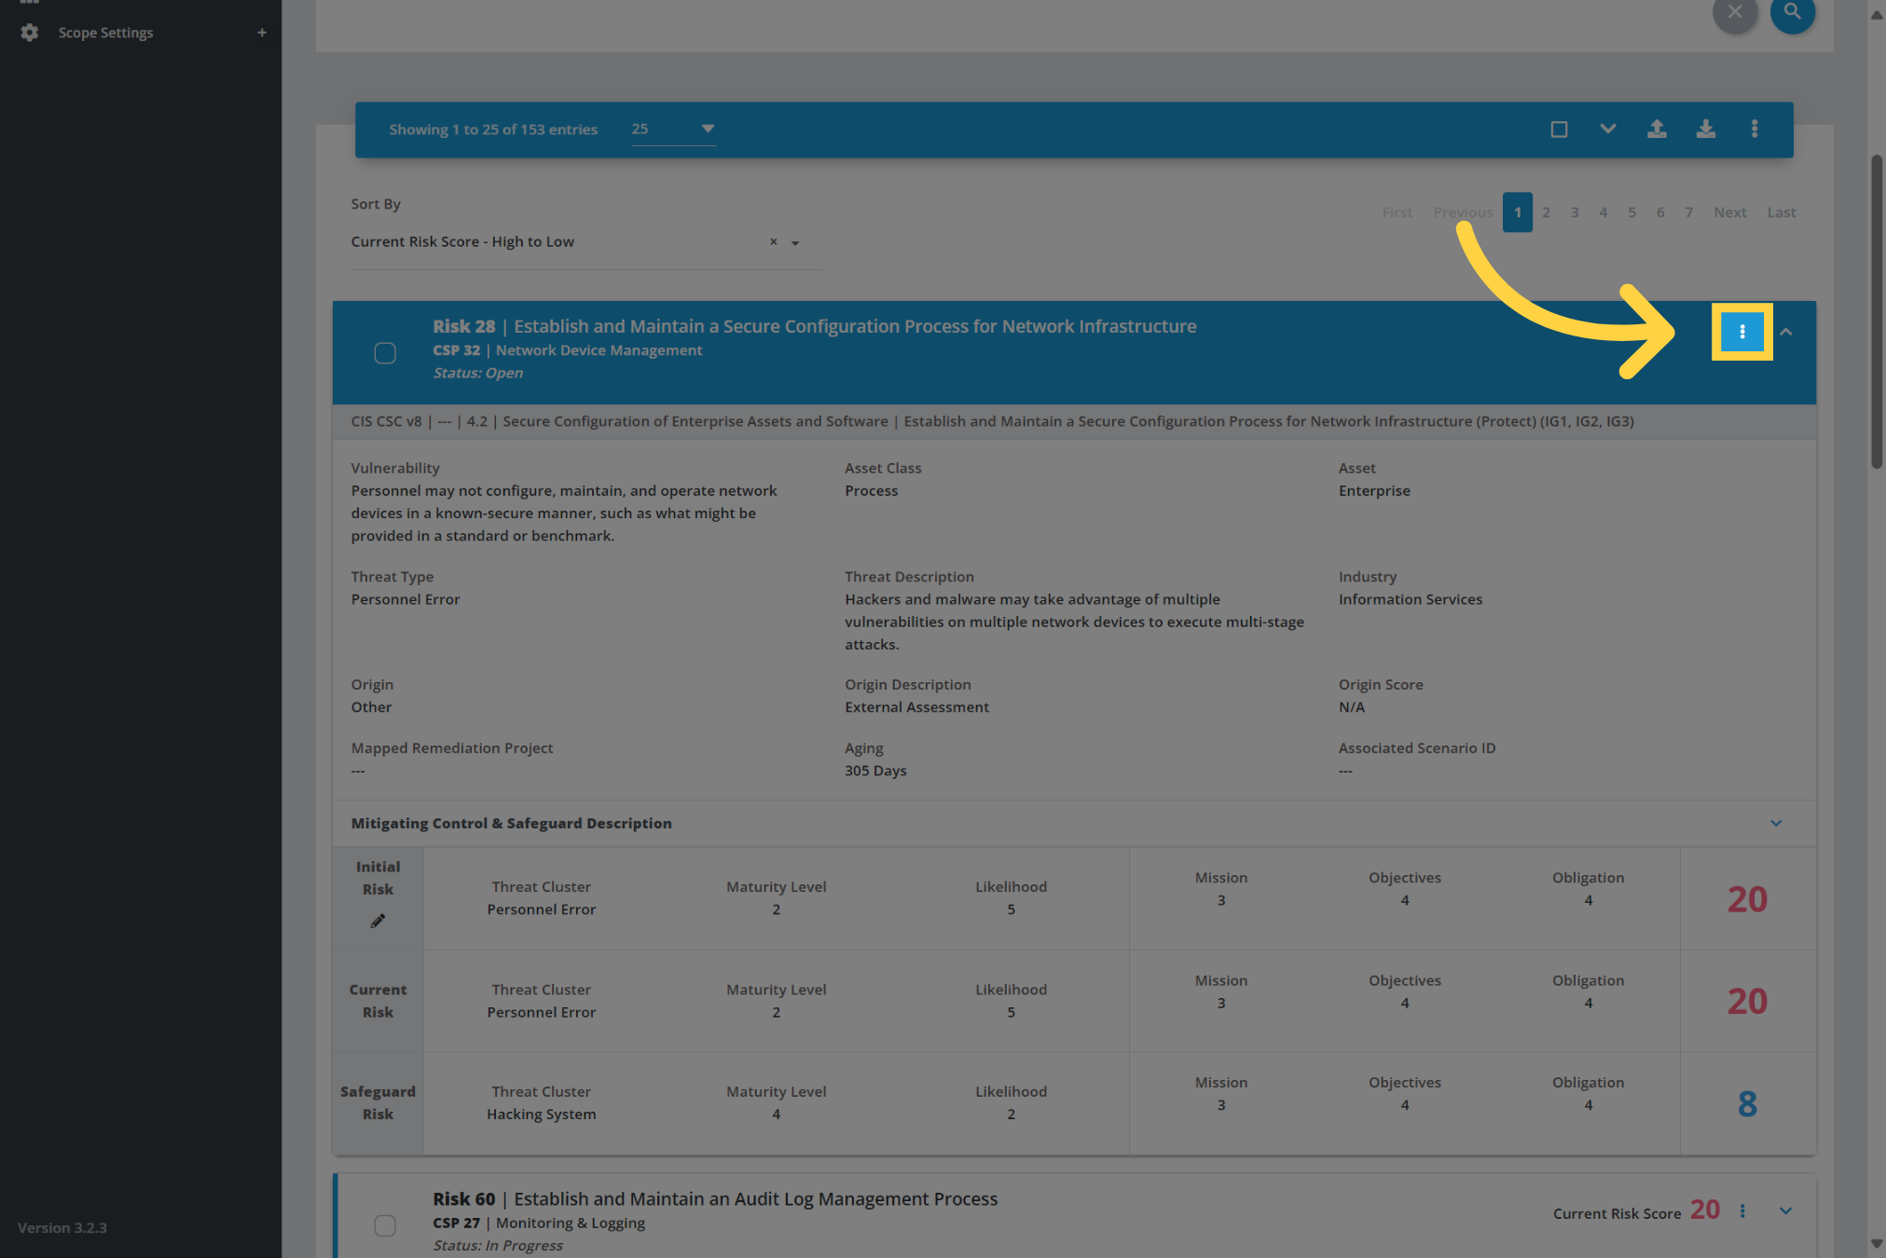Go to page 7

click(1688, 212)
